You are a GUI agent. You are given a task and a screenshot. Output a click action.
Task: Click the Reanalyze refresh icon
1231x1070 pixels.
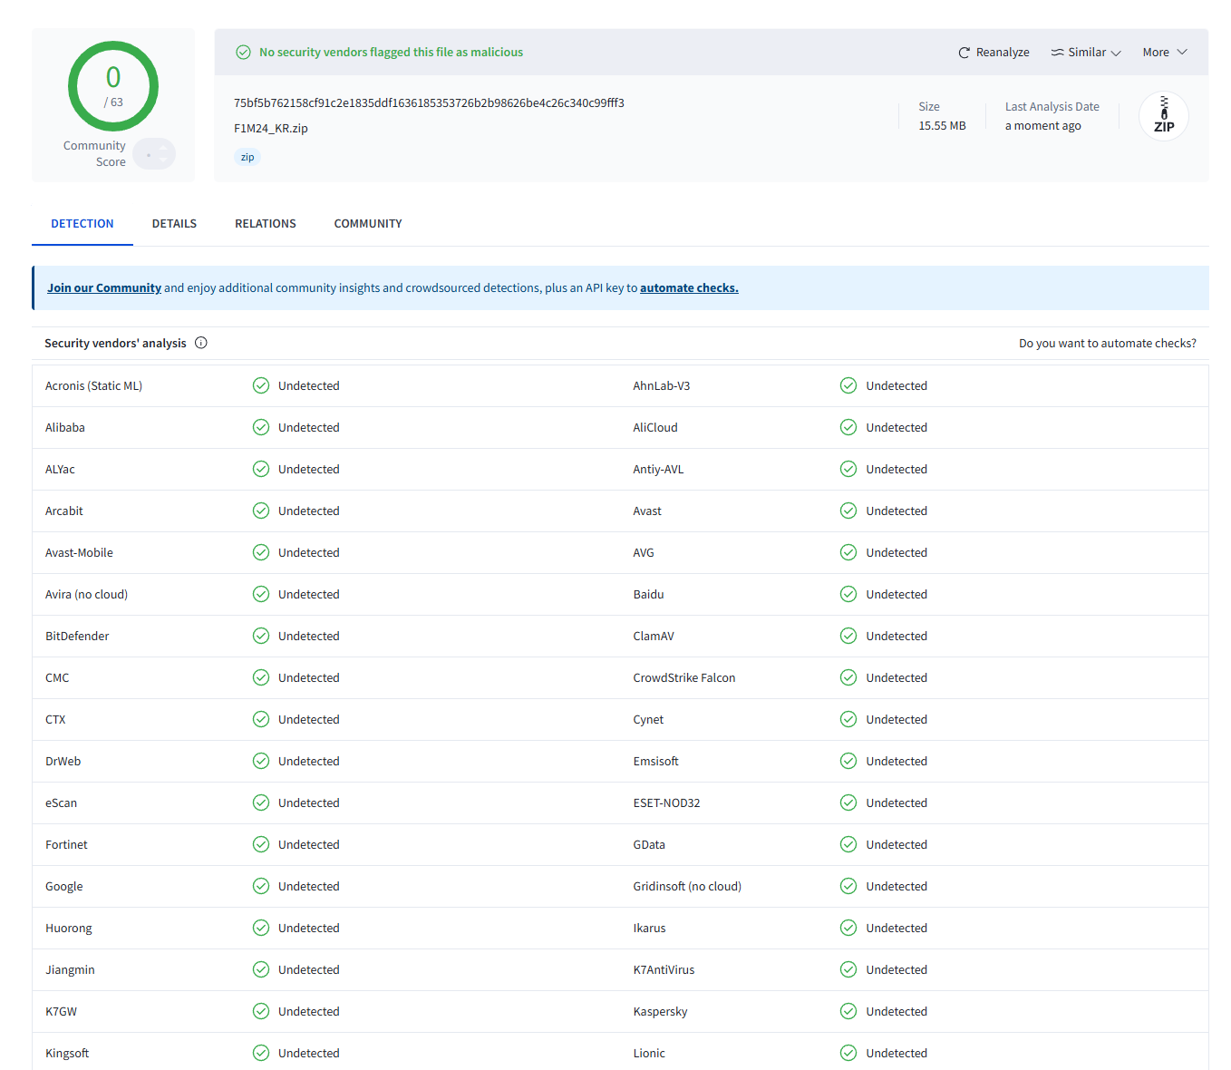point(964,53)
